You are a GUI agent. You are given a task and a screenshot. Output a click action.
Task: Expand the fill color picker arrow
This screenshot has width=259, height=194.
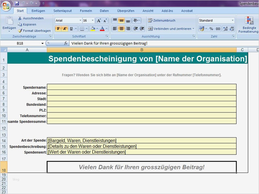[97, 28]
